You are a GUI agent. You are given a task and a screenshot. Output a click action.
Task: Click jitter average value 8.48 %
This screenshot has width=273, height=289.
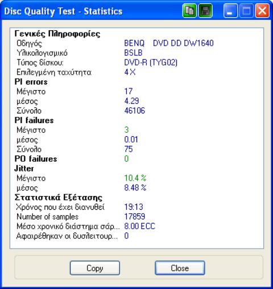click(x=135, y=188)
